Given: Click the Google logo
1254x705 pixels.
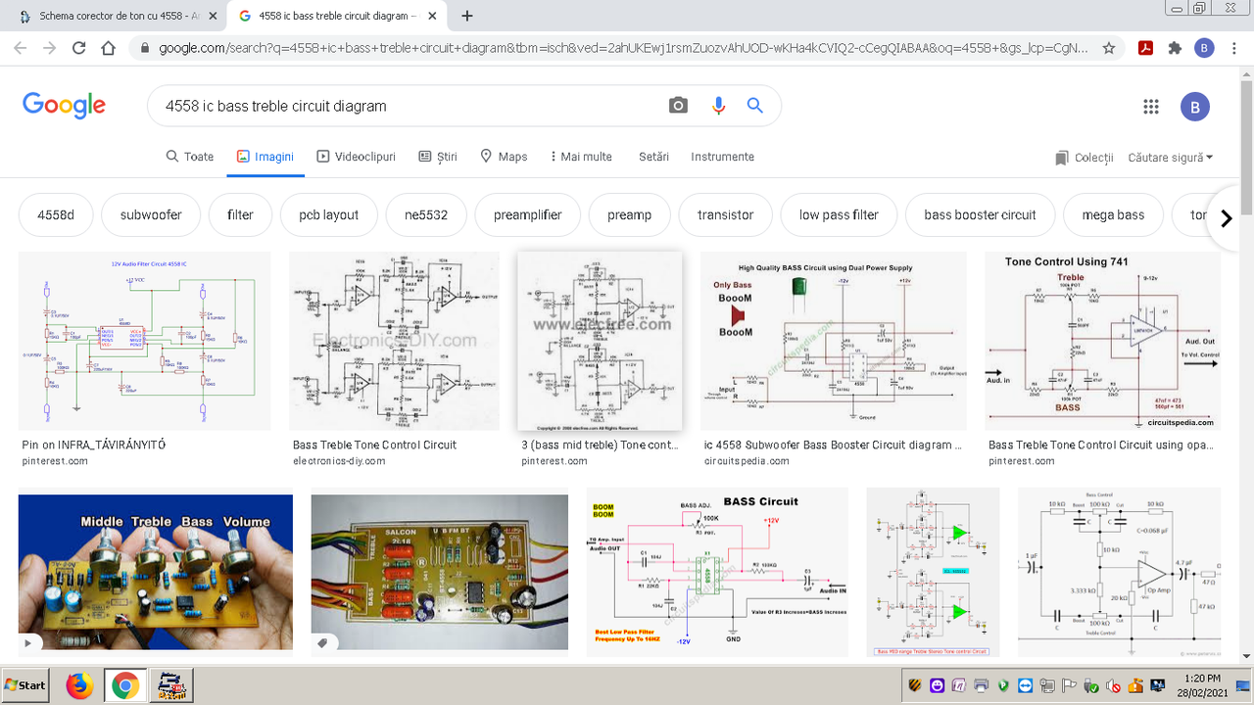Looking at the screenshot, I should click(x=64, y=105).
